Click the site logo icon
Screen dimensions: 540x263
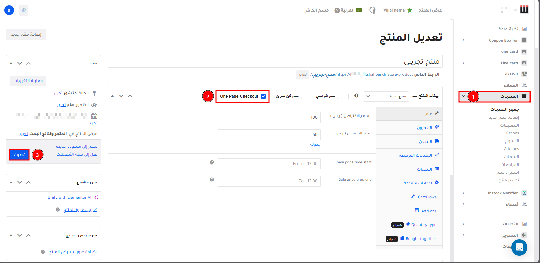(x=524, y=10)
